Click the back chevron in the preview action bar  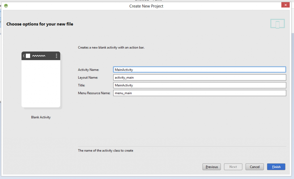(x=24, y=56)
